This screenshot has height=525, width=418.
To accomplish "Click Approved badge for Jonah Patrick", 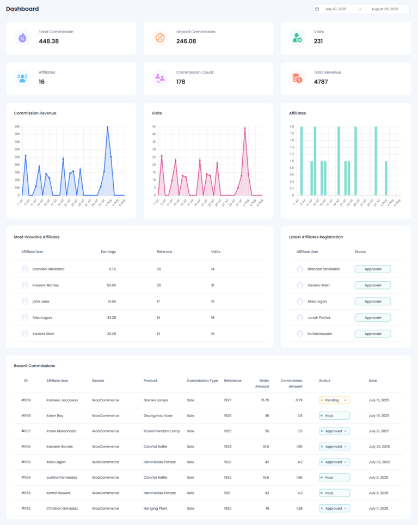I will [x=373, y=317].
